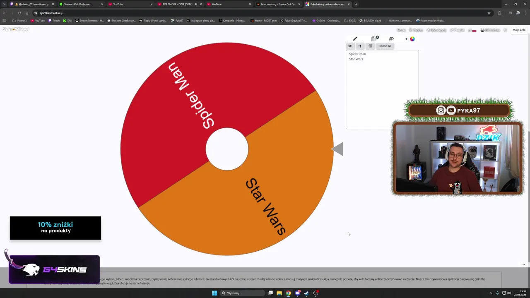
Task: Open entry settings gear button
Action: coord(370,46)
